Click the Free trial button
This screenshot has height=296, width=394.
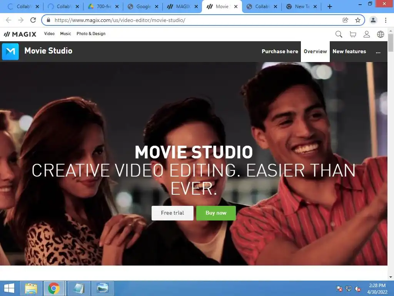[172, 213]
